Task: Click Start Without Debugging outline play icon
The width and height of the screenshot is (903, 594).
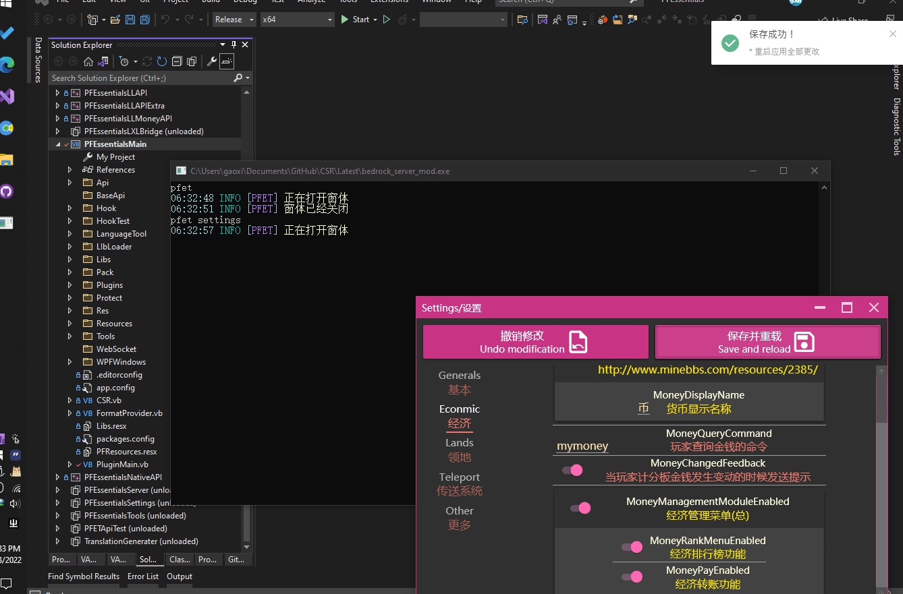Action: (387, 20)
